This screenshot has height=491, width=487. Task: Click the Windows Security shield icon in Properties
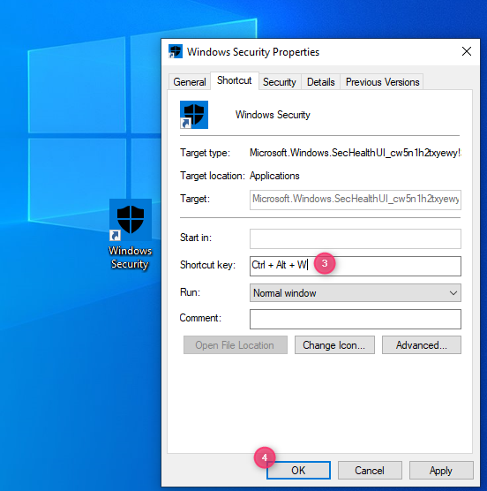tap(194, 115)
